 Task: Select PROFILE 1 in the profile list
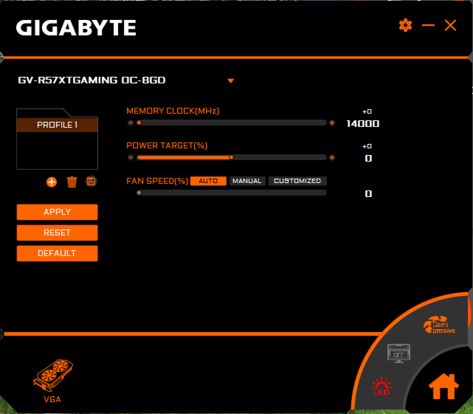coord(57,125)
